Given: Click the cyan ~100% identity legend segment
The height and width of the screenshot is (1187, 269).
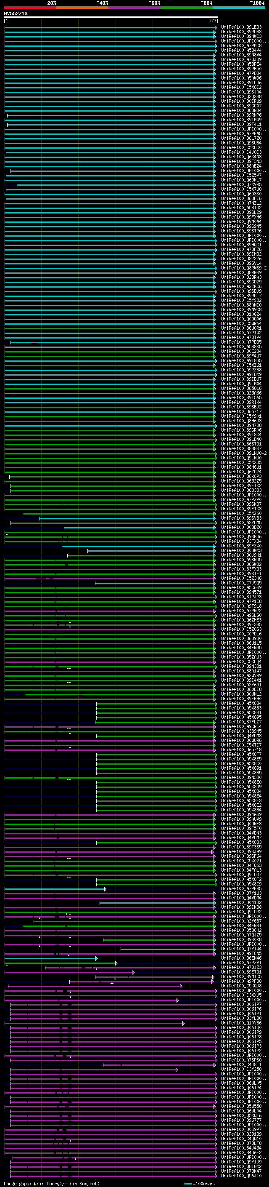Looking at the screenshot, I should (239, 8).
